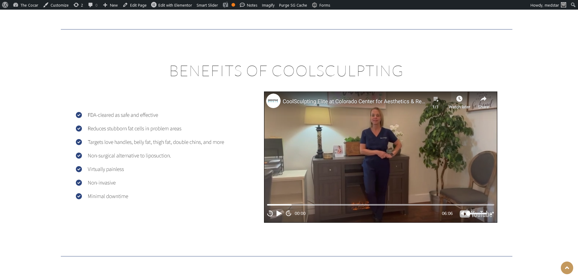Image resolution: width=578 pixels, height=279 pixels.
Task: Play the CoolSculpting video
Action: pyautogui.click(x=279, y=213)
